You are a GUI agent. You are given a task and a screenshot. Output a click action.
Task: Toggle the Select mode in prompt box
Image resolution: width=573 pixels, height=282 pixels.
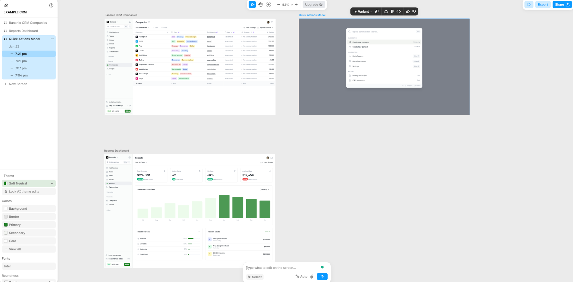(x=255, y=277)
